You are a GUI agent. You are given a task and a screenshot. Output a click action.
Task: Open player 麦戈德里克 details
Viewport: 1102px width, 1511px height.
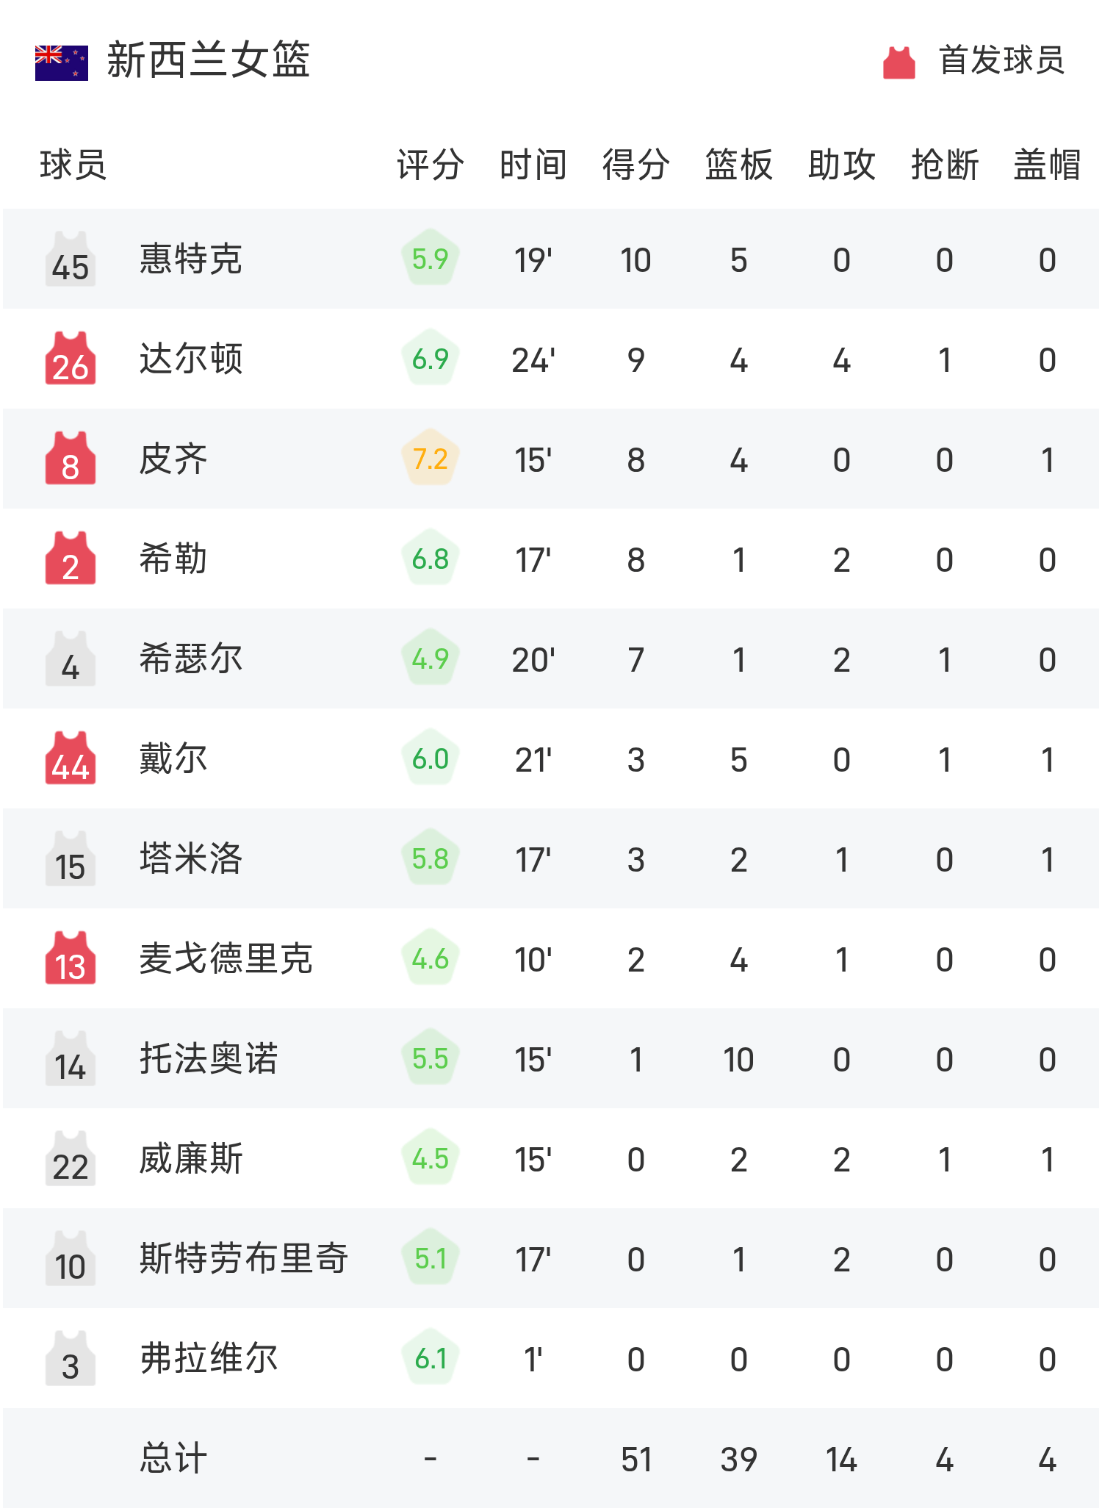(226, 959)
